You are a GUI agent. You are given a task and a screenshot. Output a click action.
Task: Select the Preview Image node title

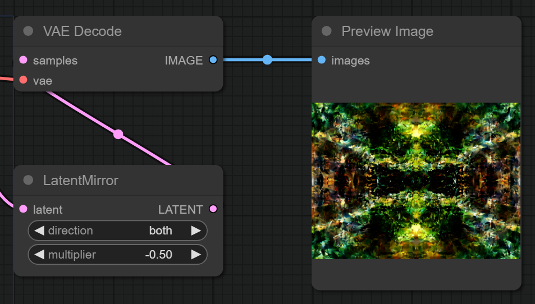click(387, 31)
